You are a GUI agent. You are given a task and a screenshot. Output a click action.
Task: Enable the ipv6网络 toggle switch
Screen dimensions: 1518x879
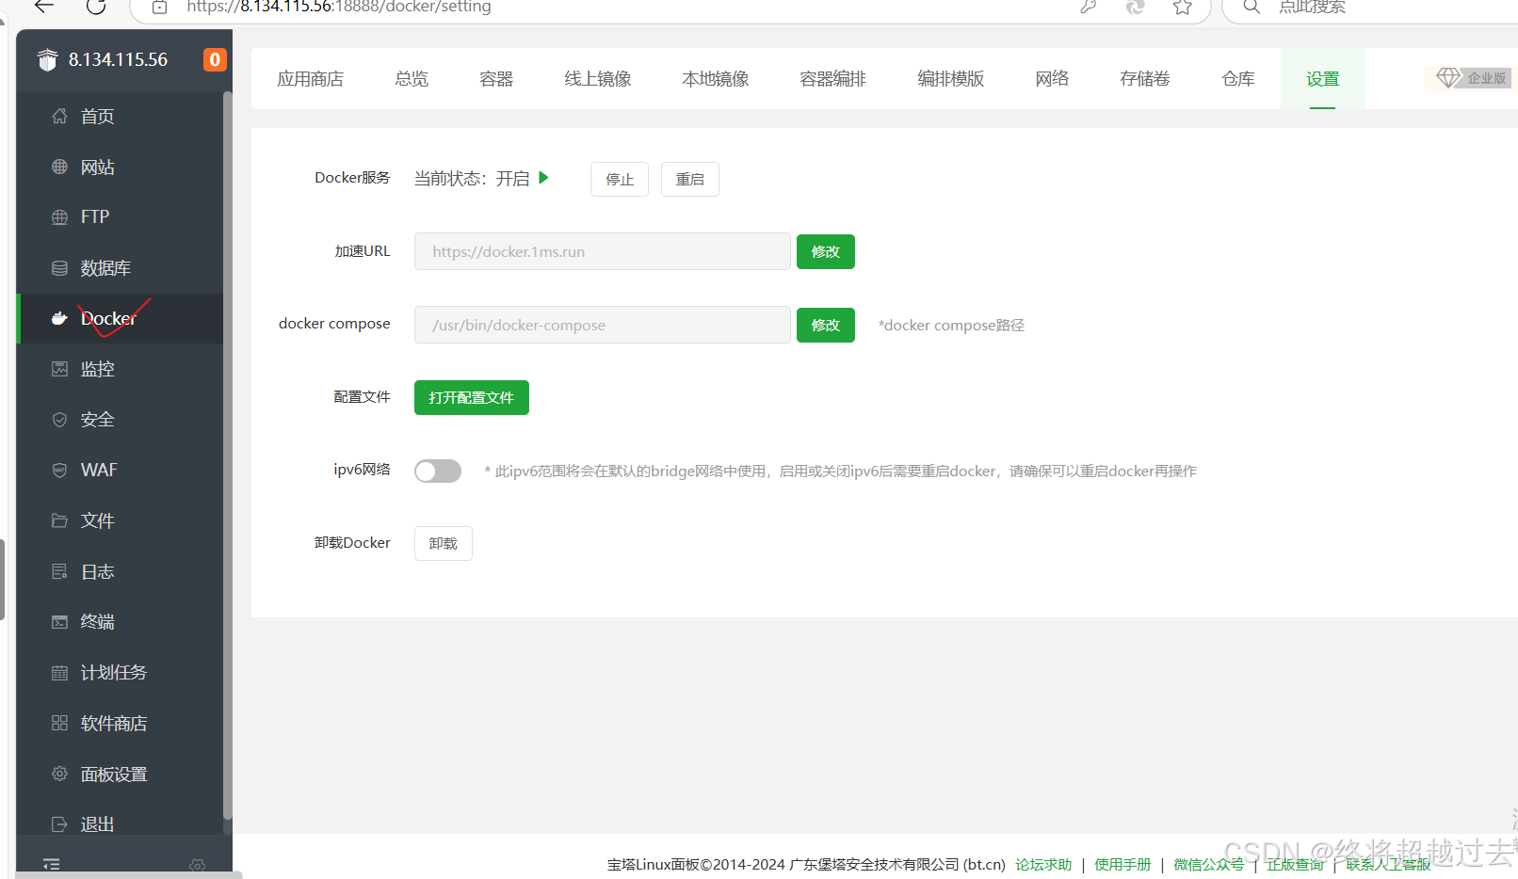[438, 471]
